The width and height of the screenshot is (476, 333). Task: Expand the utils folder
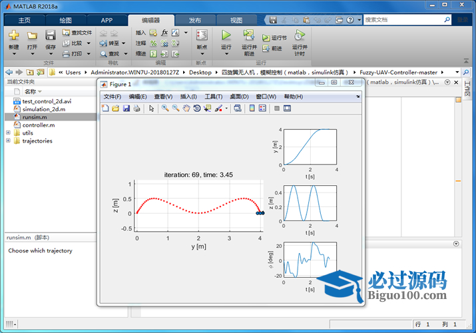click(x=8, y=133)
